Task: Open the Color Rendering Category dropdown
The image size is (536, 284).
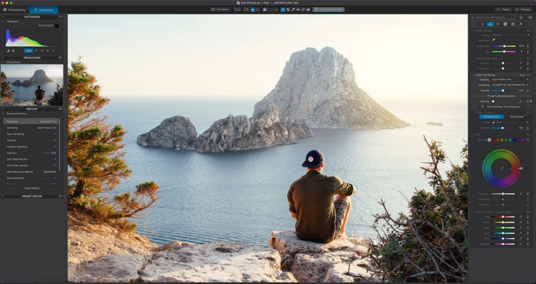Action: pos(511,79)
